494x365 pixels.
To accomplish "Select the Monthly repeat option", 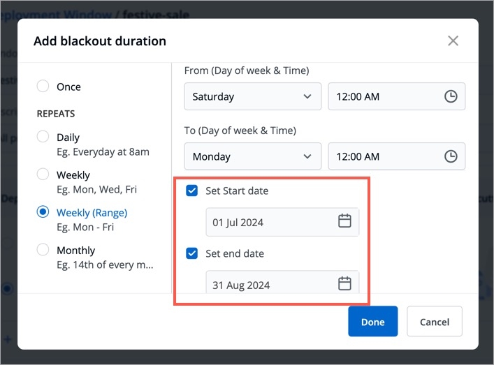I will coord(43,250).
